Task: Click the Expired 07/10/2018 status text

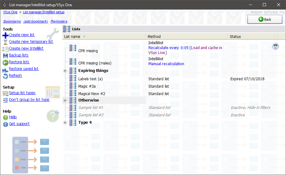Action: click(x=247, y=79)
